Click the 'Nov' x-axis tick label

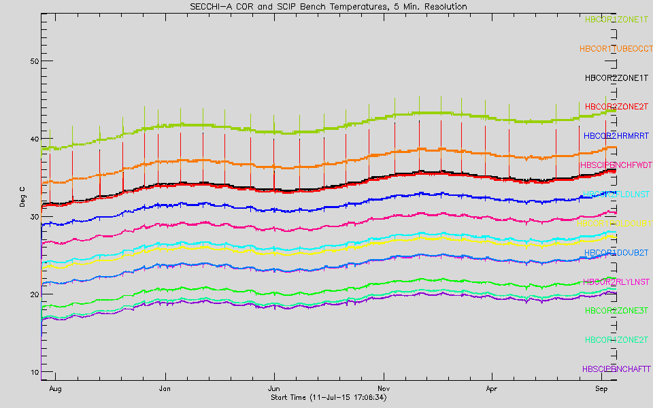pyautogui.click(x=383, y=389)
